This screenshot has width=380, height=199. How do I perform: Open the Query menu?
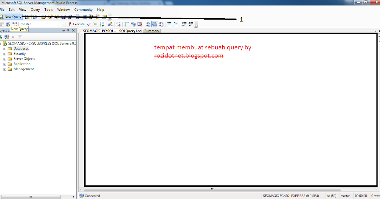click(35, 9)
